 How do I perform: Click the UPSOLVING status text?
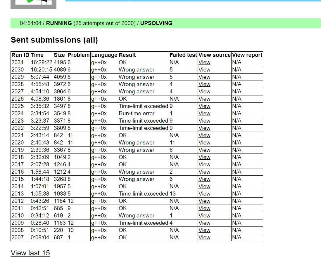click(156, 23)
